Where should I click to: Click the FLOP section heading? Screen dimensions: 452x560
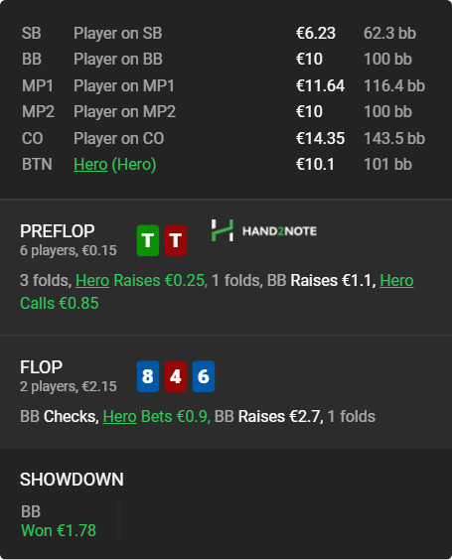(41, 367)
